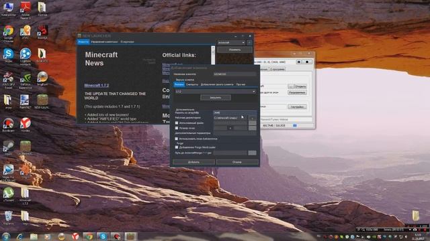The height and width of the screenshot is (241, 430).
Task: Click Settings button in recorder window
Action: coord(297,107)
